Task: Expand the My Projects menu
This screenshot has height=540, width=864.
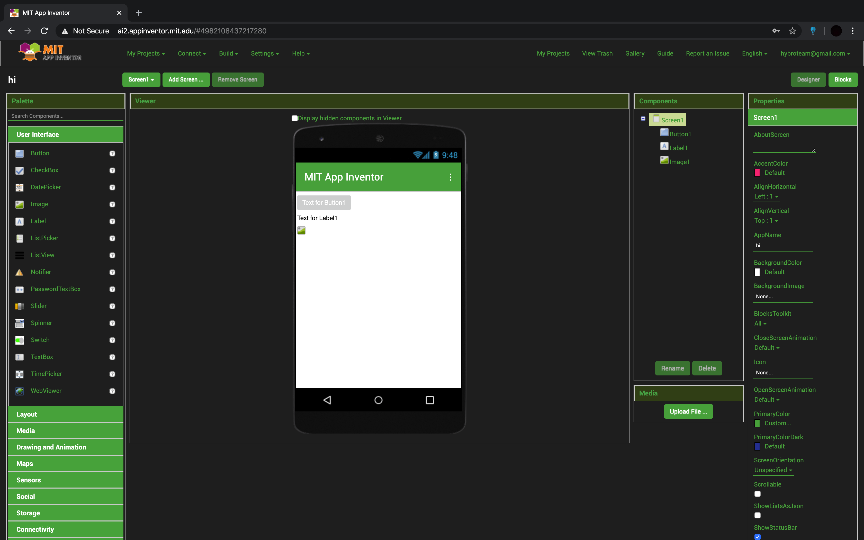Action: click(x=146, y=53)
